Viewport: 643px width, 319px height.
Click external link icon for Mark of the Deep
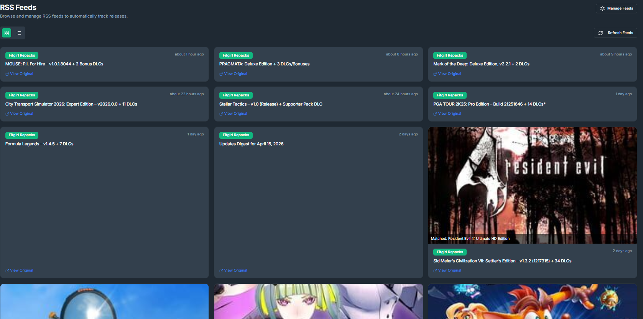point(435,74)
